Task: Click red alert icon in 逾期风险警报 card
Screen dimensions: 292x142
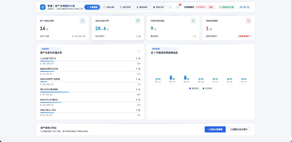Action: pyautogui.click(x=248, y=21)
